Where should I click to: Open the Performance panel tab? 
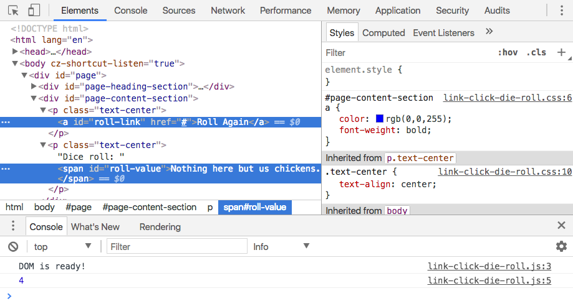[x=286, y=11]
